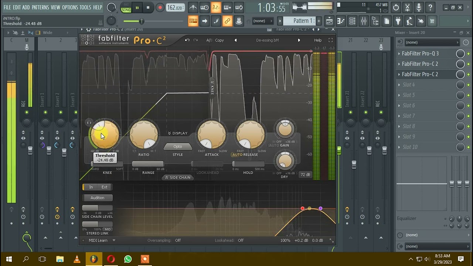Open the TOOLS menu
Image resolution: width=473 pixels, height=266 pixels.
click(x=85, y=7)
